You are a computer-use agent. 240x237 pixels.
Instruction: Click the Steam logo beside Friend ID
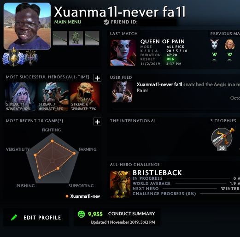pyautogui.click(x=106, y=22)
